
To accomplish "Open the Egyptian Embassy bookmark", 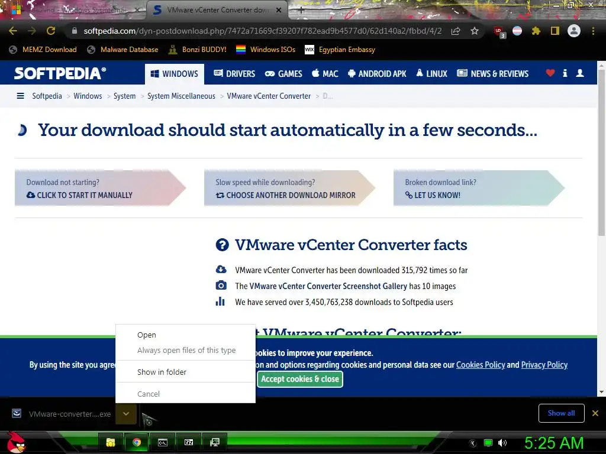I will tap(340, 50).
